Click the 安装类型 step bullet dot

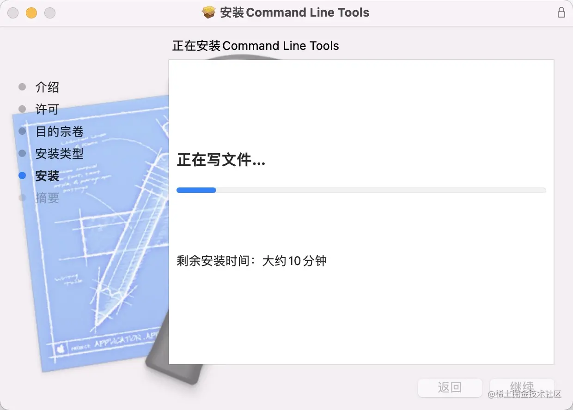pyautogui.click(x=22, y=153)
